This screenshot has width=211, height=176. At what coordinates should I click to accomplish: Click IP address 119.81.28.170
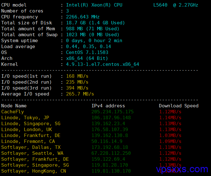[110, 165]
